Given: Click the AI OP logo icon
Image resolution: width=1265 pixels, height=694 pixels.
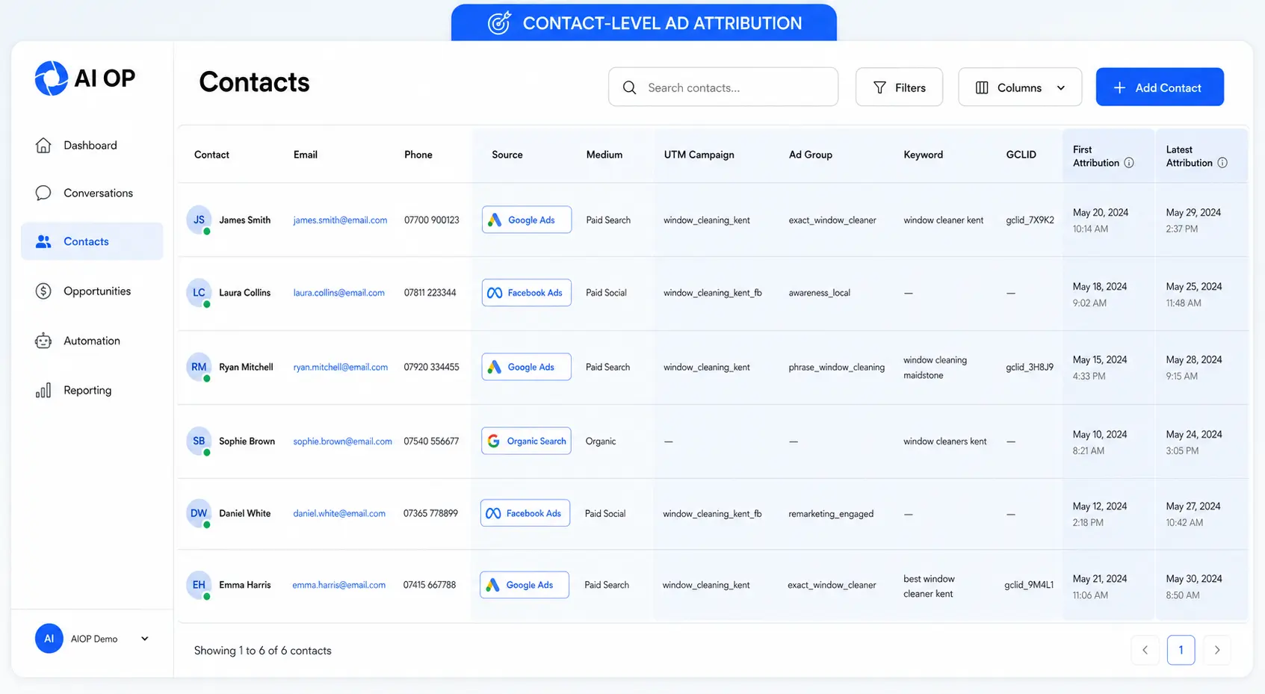Looking at the screenshot, I should click(52, 78).
